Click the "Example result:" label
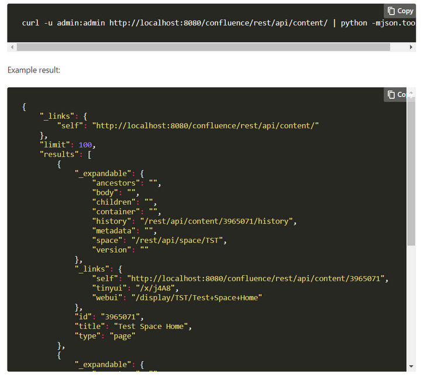Image resolution: width=421 pixels, height=378 pixels. tap(34, 70)
